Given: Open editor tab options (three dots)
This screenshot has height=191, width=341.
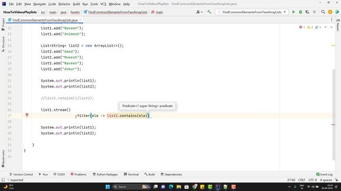Looking at the screenshot, I should coord(331,20).
